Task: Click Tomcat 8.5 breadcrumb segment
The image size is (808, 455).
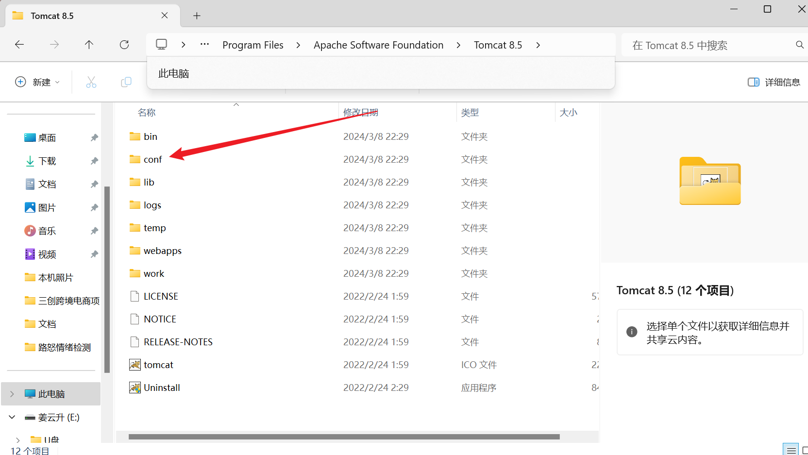Action: click(x=498, y=45)
